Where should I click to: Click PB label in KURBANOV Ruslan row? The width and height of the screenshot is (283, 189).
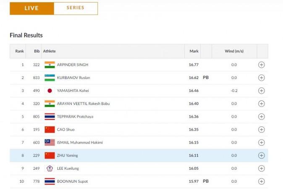(206, 78)
